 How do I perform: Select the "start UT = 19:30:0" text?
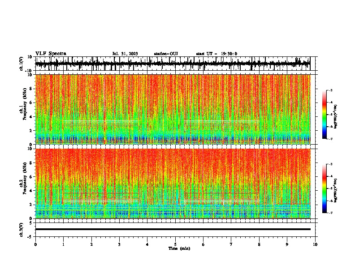tap(216, 54)
